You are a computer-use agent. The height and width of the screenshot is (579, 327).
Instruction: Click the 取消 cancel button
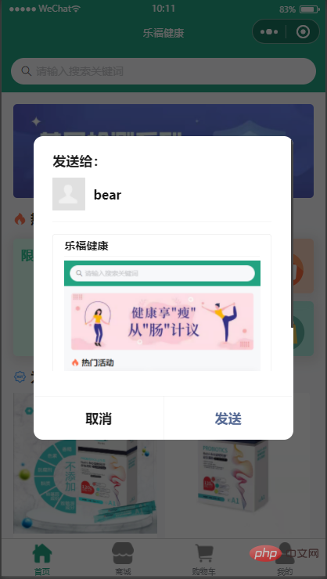point(99,419)
